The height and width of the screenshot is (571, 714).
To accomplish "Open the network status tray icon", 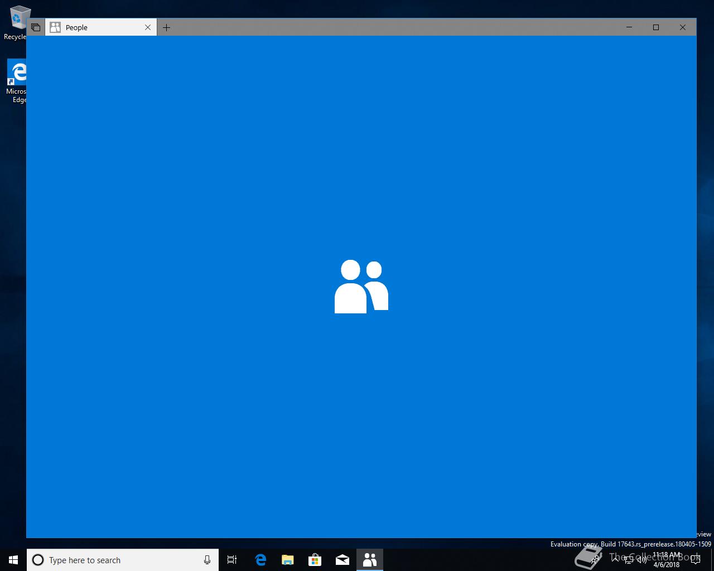I will click(x=629, y=560).
